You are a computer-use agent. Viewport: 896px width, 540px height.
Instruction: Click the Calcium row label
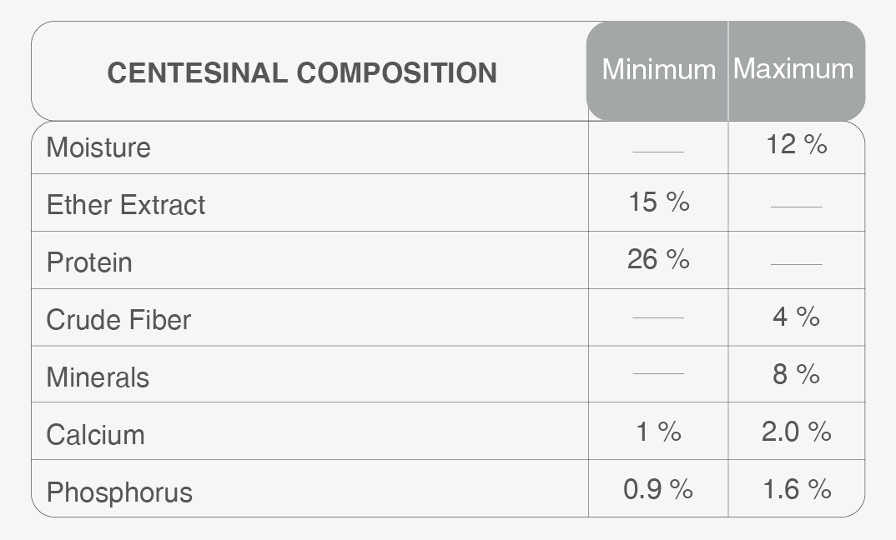(x=95, y=435)
